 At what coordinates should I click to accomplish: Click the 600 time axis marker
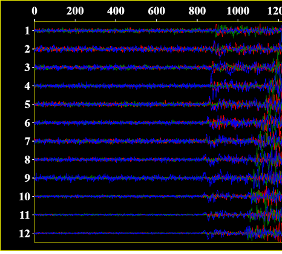[x=157, y=11]
